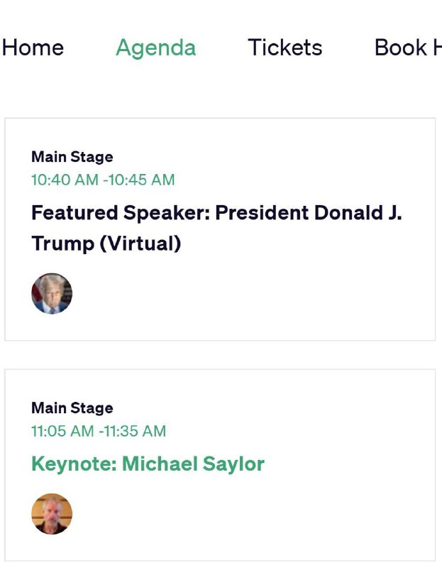
Task: Click white gap between the two session cards
Action: point(220,355)
